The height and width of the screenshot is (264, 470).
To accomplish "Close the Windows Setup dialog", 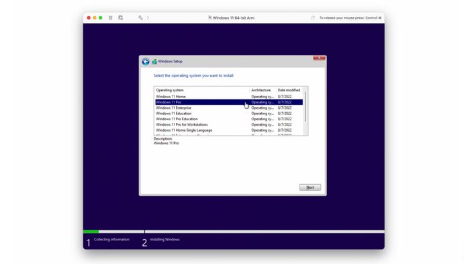I will pyautogui.click(x=319, y=58).
